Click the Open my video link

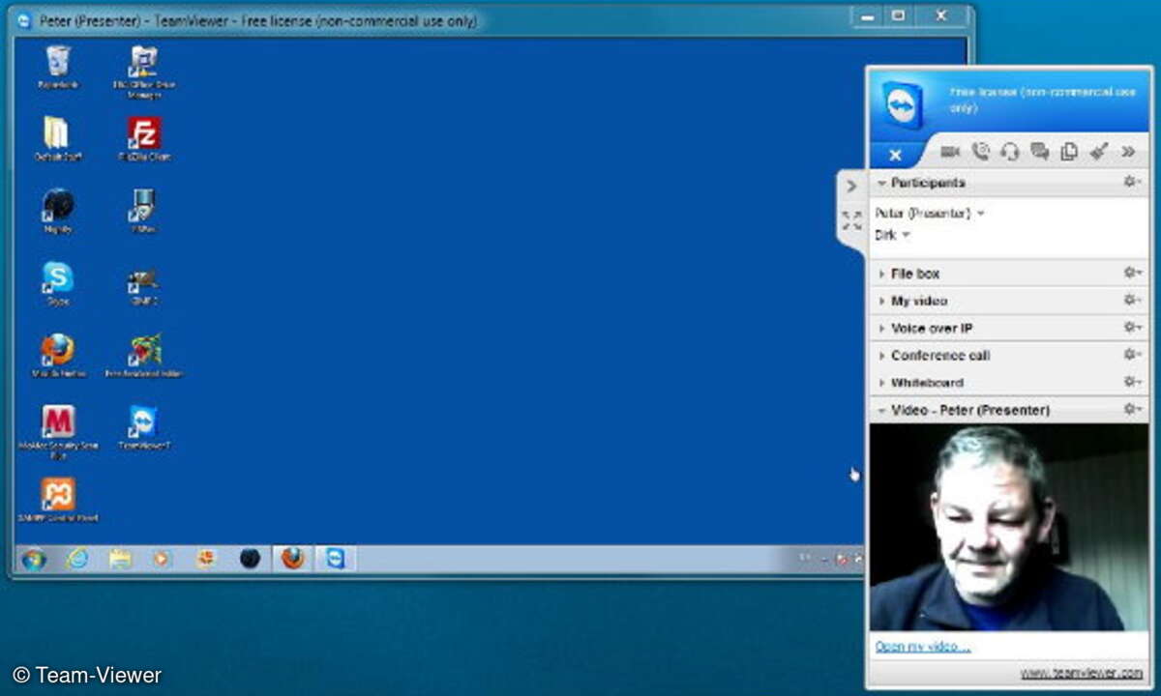click(922, 646)
